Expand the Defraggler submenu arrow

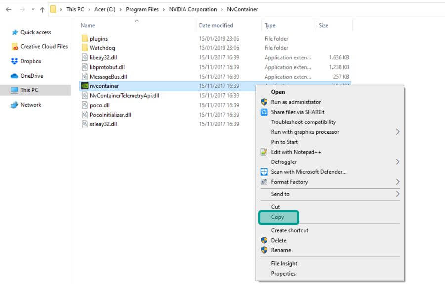(x=398, y=162)
